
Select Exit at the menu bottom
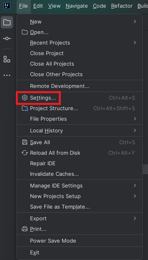click(80, 253)
